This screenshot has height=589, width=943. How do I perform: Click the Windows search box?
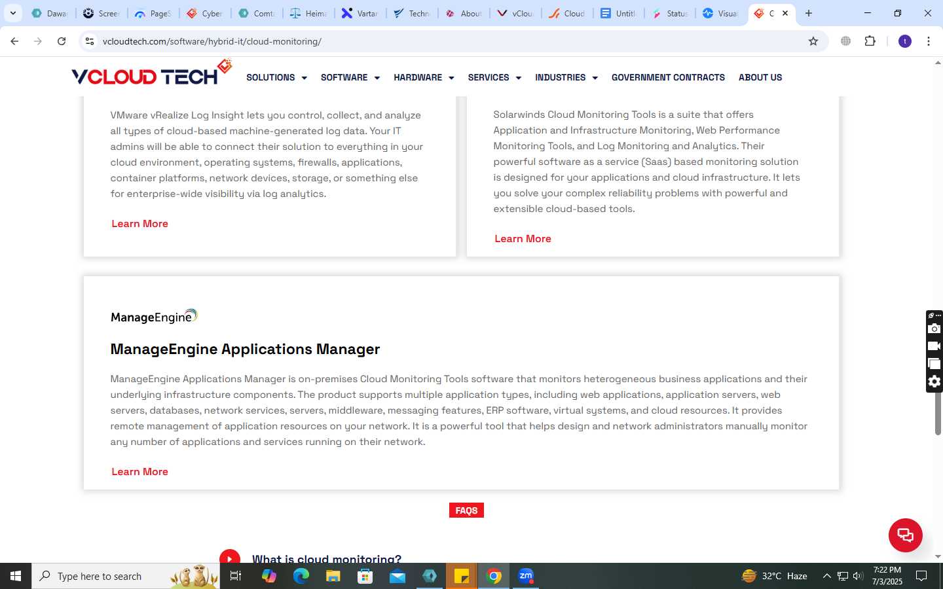pyautogui.click(x=126, y=576)
